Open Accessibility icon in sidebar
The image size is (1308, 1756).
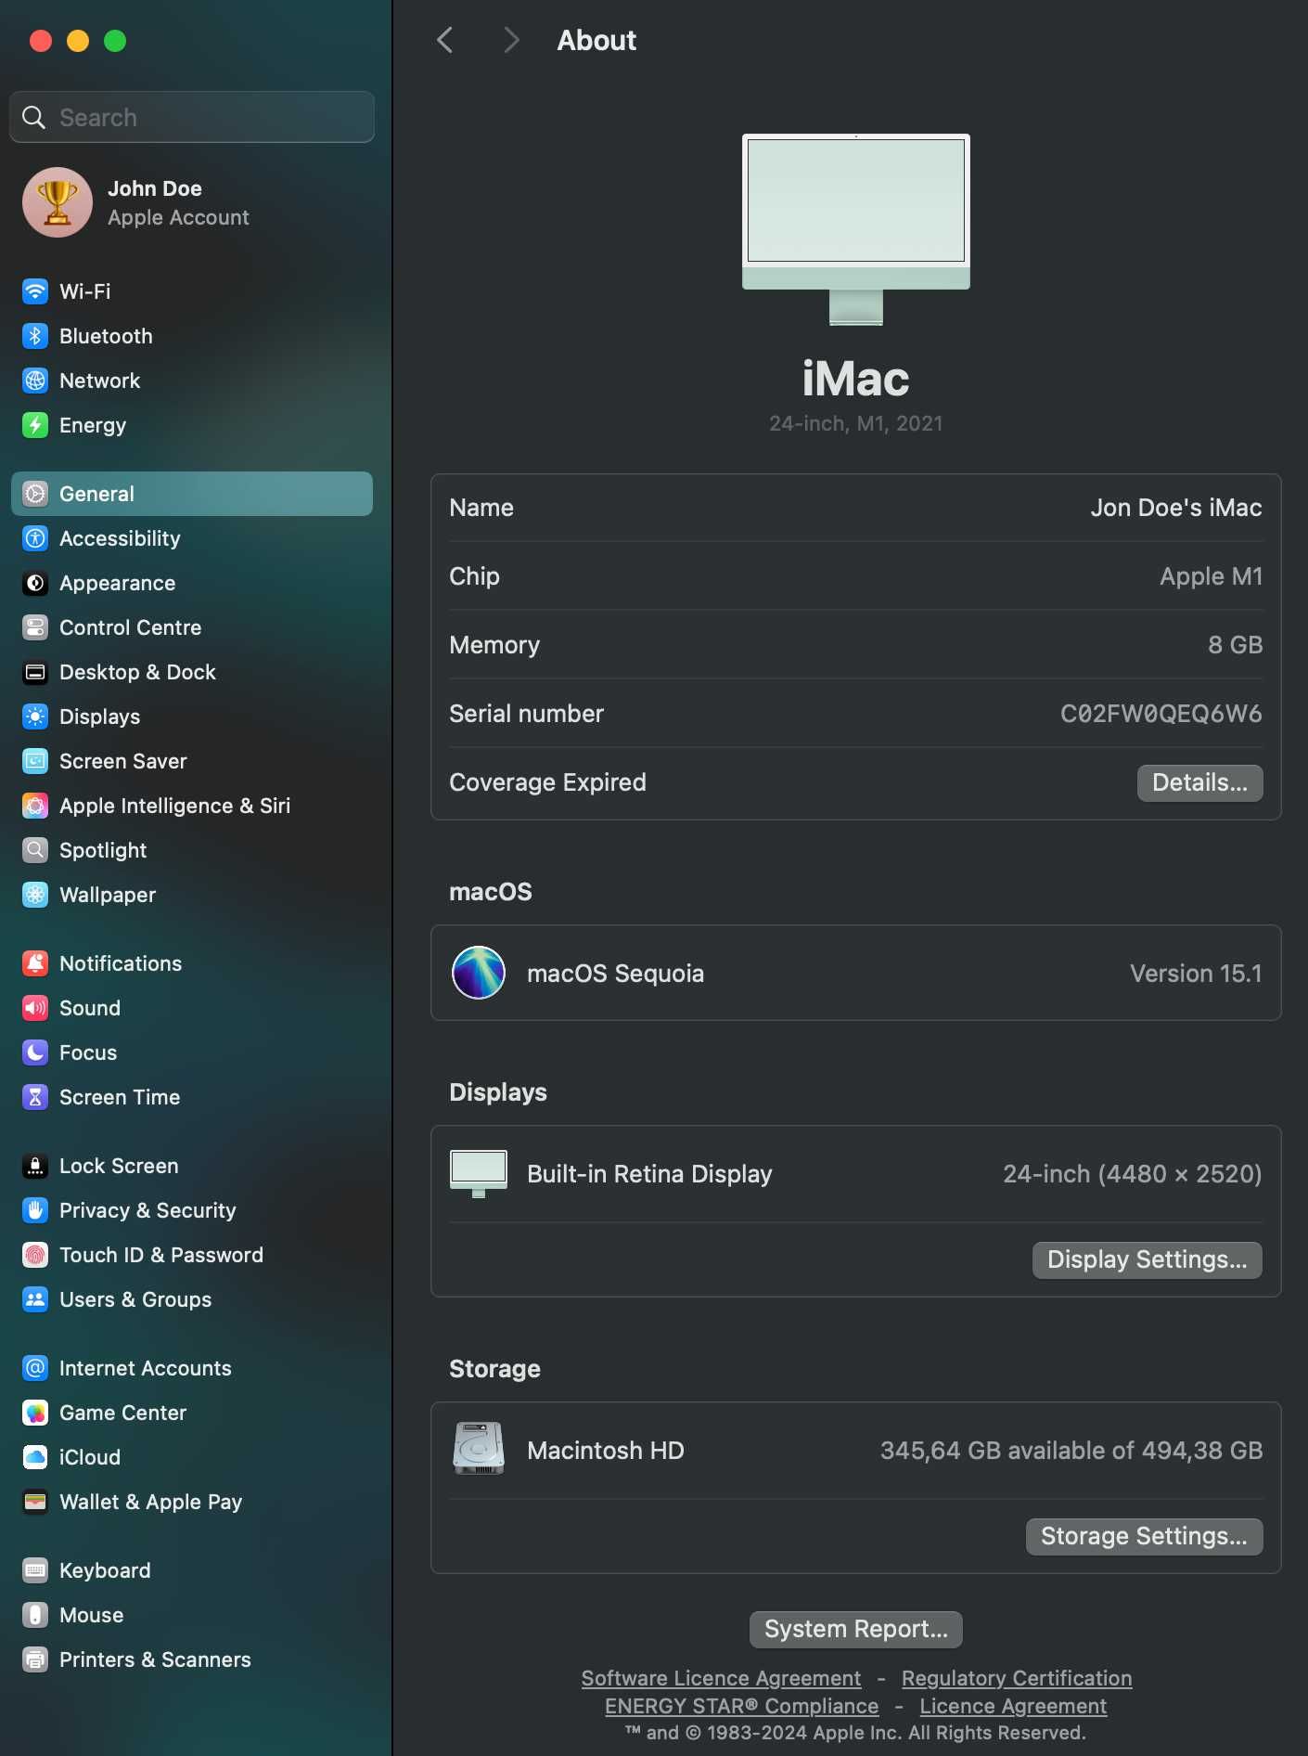[35, 538]
